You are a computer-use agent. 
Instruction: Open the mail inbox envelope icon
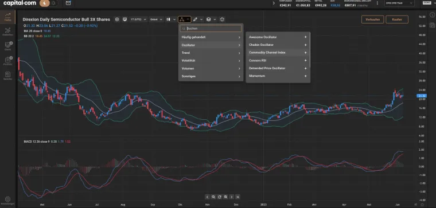pyautogui.click(x=68, y=3)
